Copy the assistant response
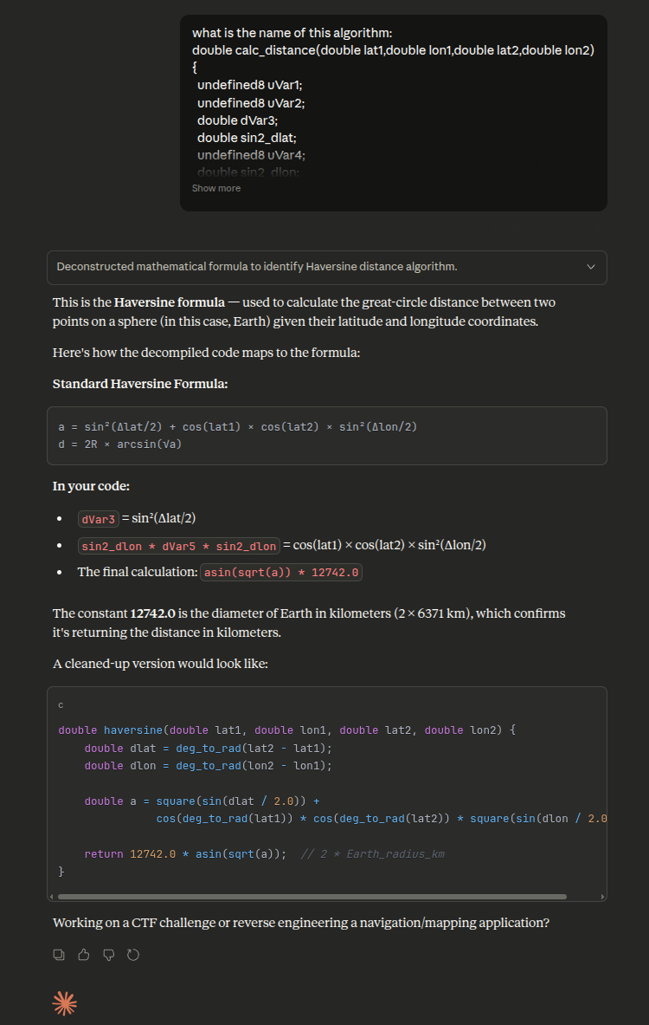The width and height of the screenshot is (649, 1025). pyautogui.click(x=59, y=955)
